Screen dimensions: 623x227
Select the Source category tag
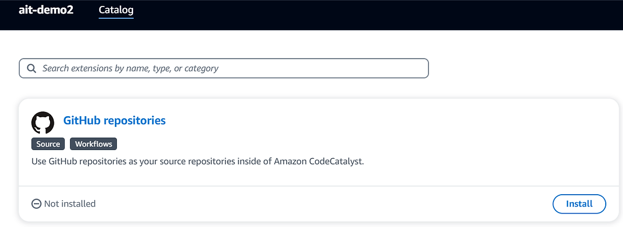pos(48,144)
